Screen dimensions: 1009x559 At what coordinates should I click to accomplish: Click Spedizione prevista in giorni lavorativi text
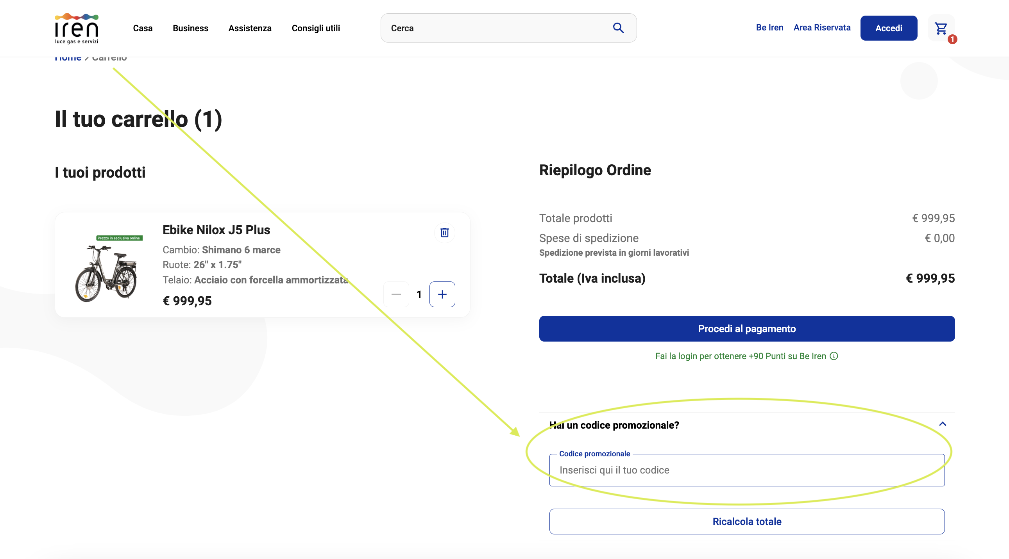click(614, 253)
